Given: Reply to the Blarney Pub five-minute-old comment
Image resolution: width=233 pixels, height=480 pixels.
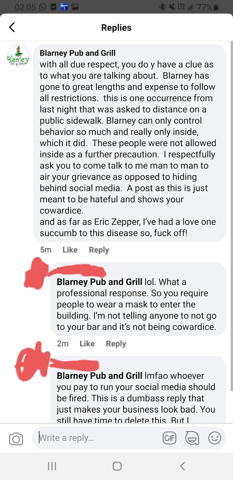Looking at the screenshot, I should tap(99, 250).
